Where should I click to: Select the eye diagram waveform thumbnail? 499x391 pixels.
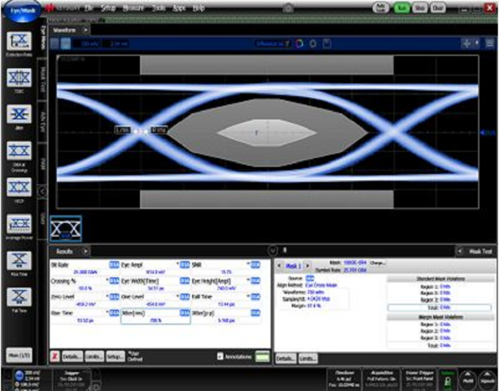pos(66,229)
